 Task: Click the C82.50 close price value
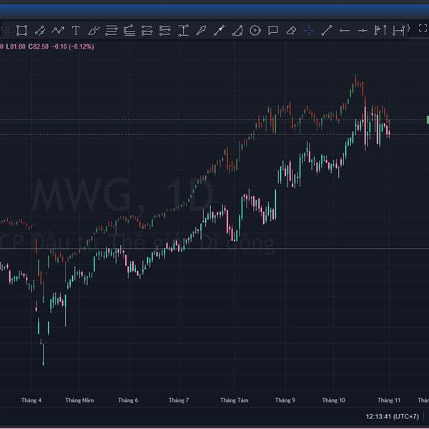(x=39, y=46)
